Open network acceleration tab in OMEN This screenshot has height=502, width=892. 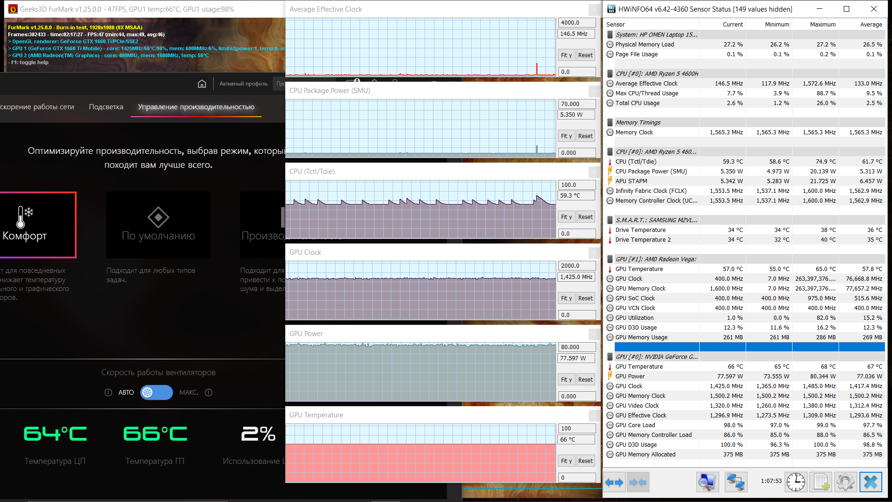tap(37, 107)
